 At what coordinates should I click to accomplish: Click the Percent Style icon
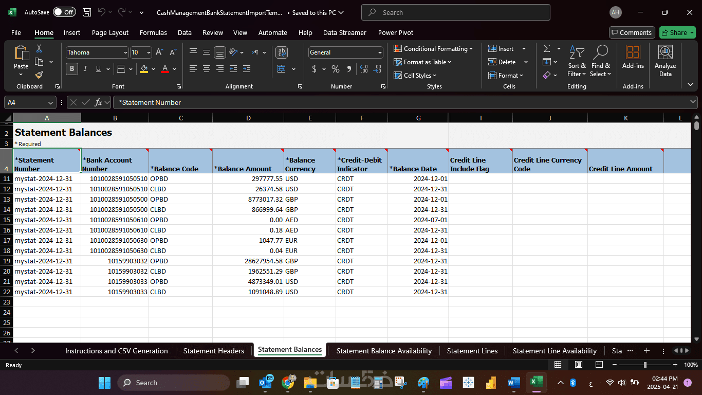tap(335, 69)
